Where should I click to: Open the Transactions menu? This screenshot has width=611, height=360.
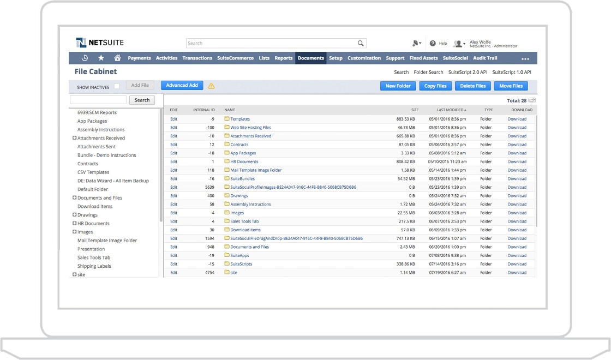pyautogui.click(x=197, y=58)
